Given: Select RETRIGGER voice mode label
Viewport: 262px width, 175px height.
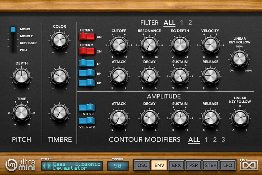Looking at the screenshot, I should [x=29, y=43].
